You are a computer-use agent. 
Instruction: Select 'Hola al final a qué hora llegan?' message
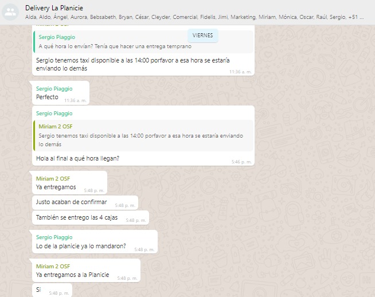[x=77, y=158]
